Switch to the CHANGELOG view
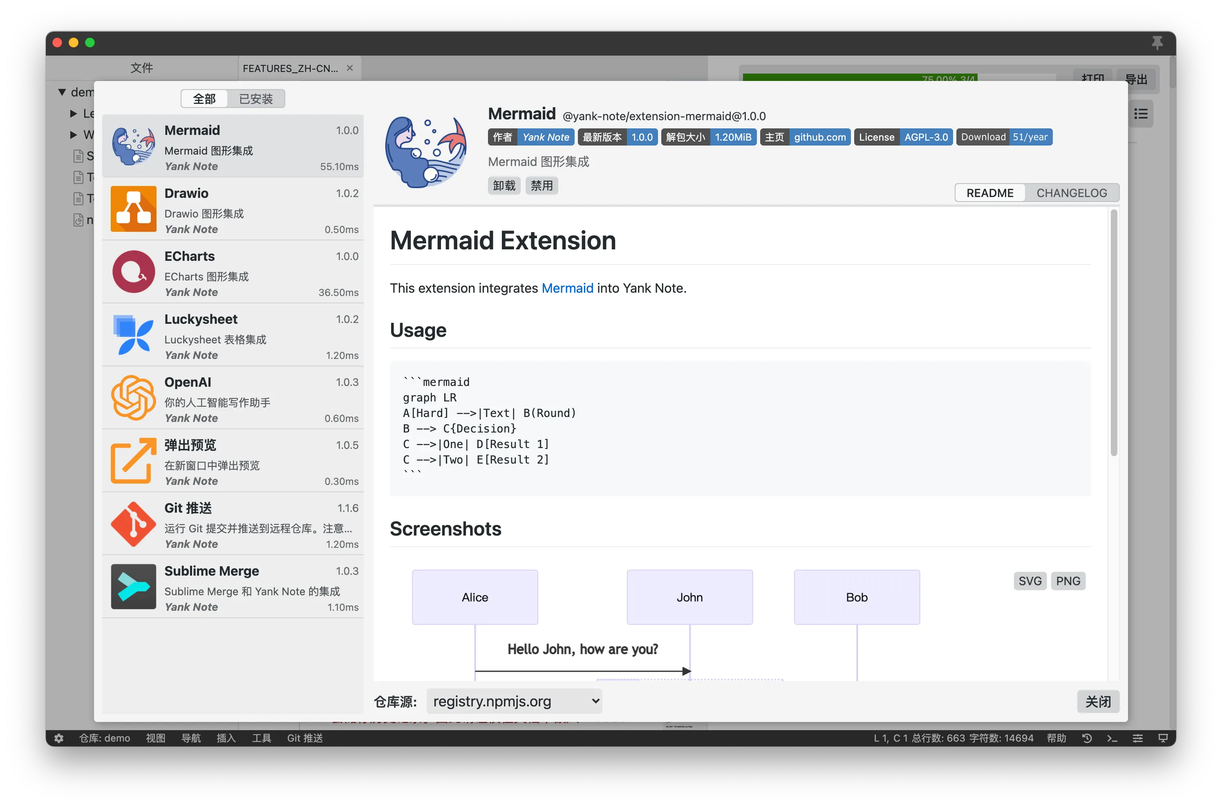This screenshot has width=1222, height=807. (x=1071, y=193)
